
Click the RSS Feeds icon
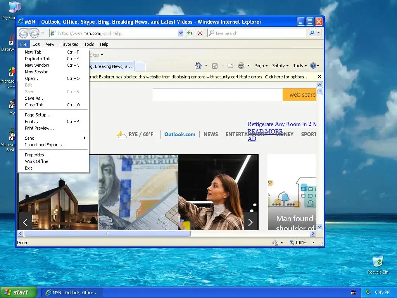tap(215, 66)
